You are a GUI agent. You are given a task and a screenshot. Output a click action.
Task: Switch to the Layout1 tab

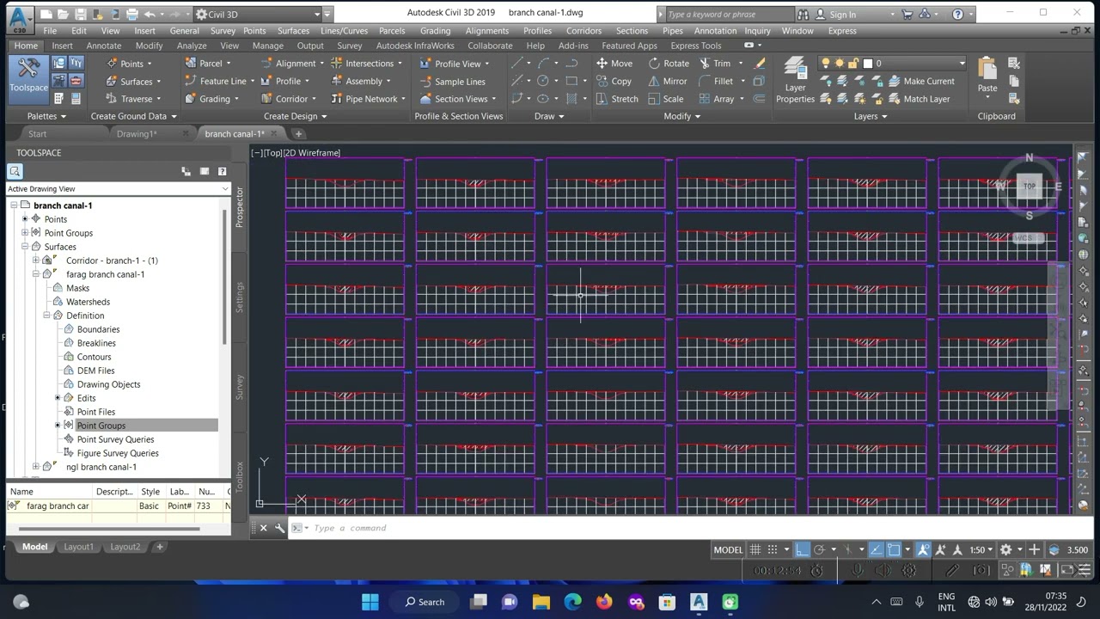coord(78,547)
